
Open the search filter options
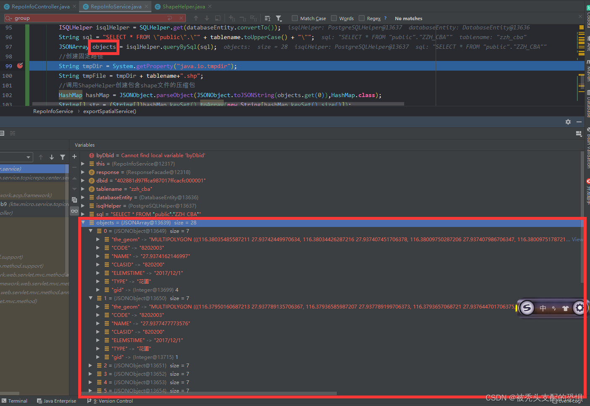coord(279,18)
